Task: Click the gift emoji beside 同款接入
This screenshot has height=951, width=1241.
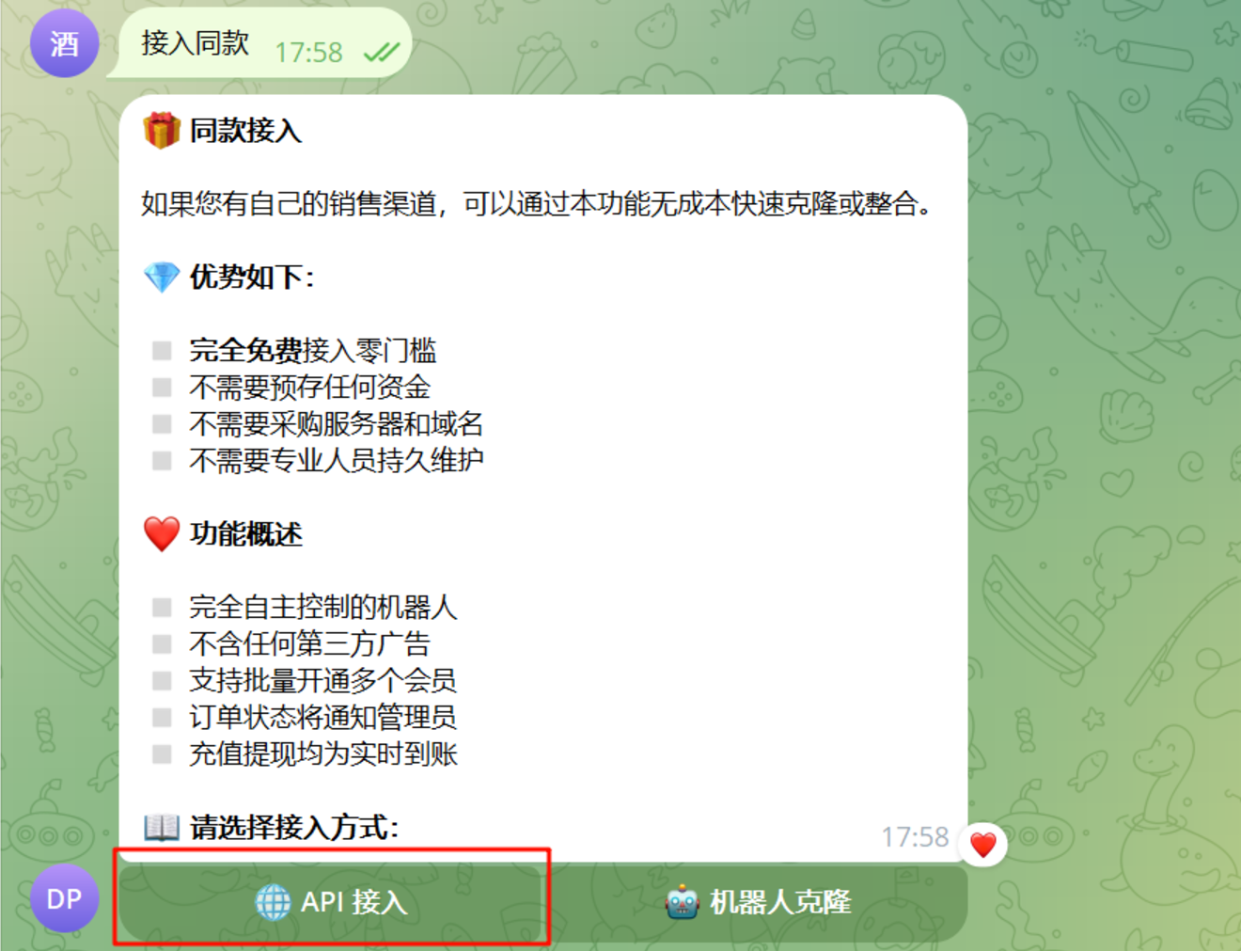Action: pos(162,130)
